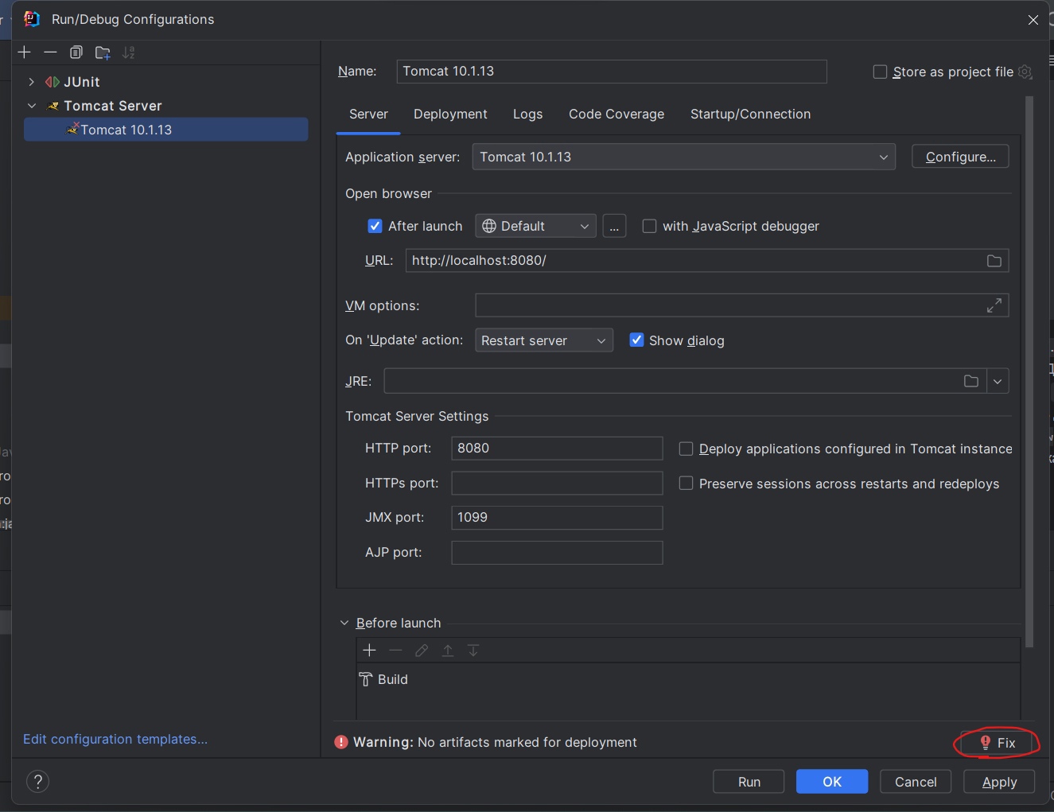
Task: Click the HTTPs port field
Action: point(557,483)
